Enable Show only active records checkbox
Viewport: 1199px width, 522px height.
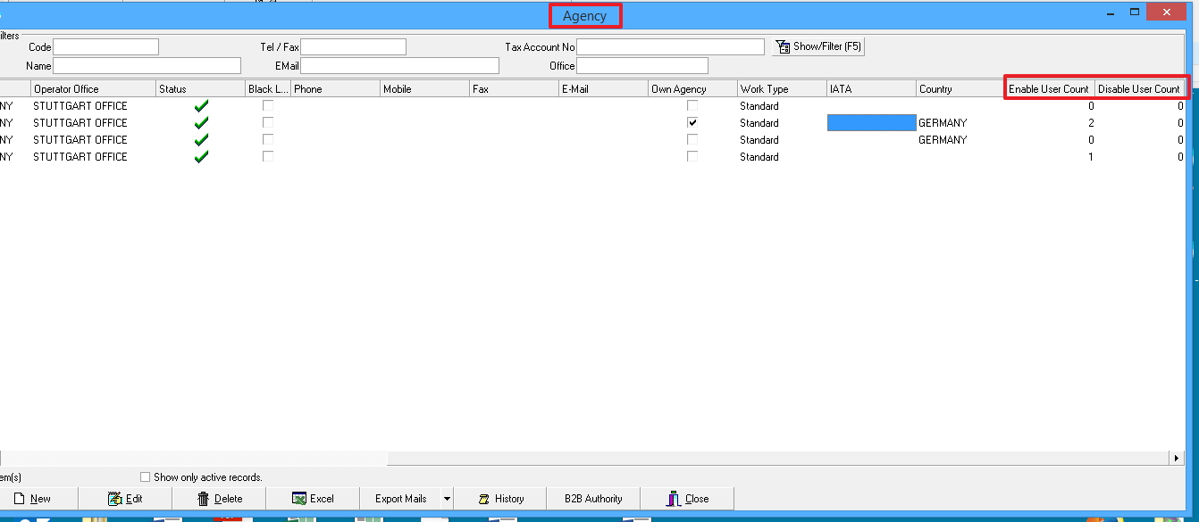tap(146, 477)
